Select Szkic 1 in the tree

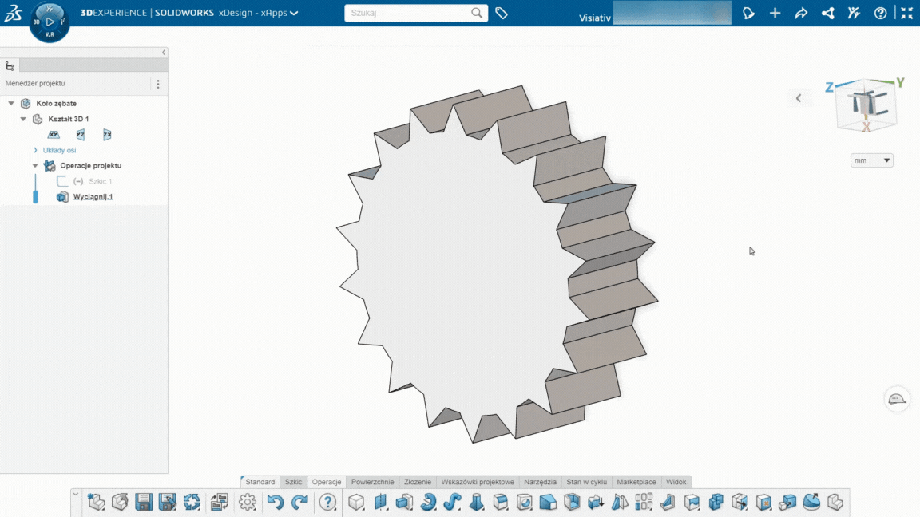click(101, 181)
